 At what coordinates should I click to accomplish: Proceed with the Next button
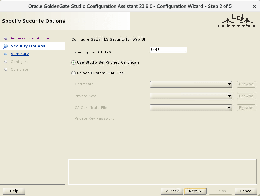195,191
